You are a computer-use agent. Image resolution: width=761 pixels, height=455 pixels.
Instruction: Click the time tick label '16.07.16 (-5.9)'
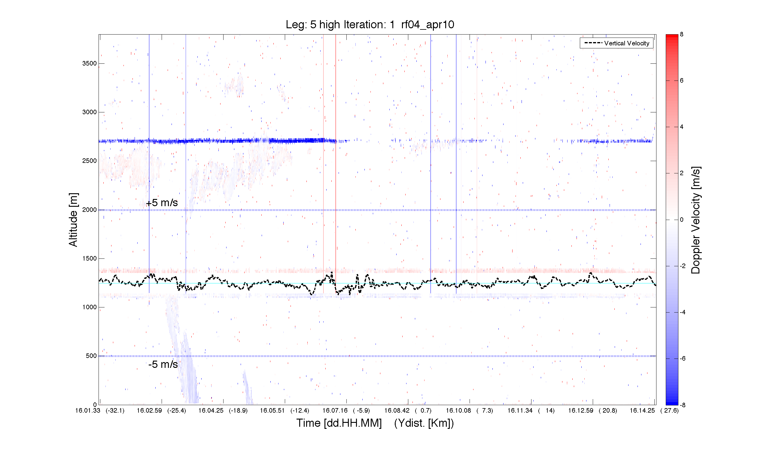346,411
